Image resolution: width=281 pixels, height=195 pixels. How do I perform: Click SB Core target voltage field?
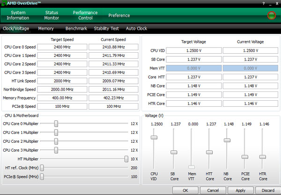point(194,59)
